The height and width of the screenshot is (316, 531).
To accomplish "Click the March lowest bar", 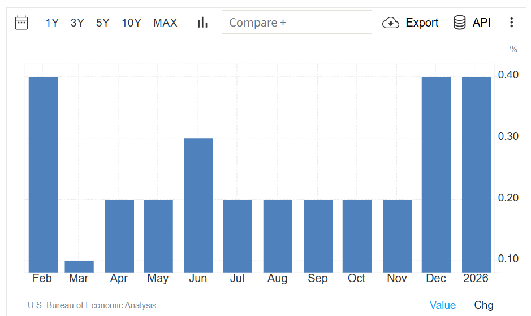I will (x=79, y=266).
